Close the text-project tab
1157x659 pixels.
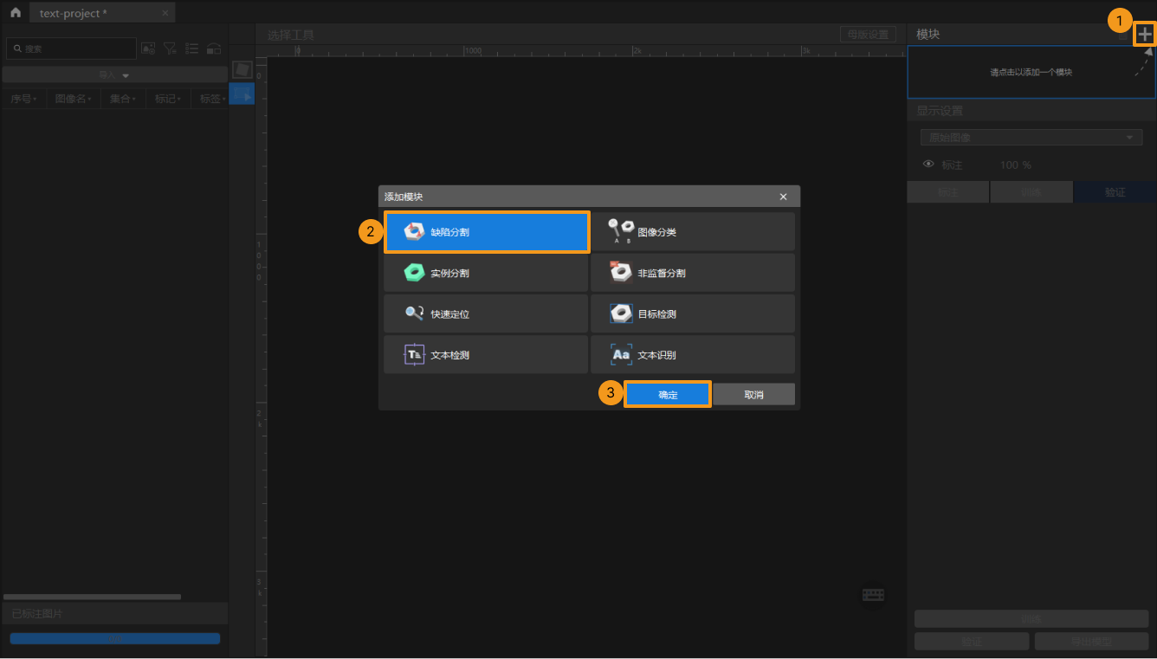click(x=165, y=14)
